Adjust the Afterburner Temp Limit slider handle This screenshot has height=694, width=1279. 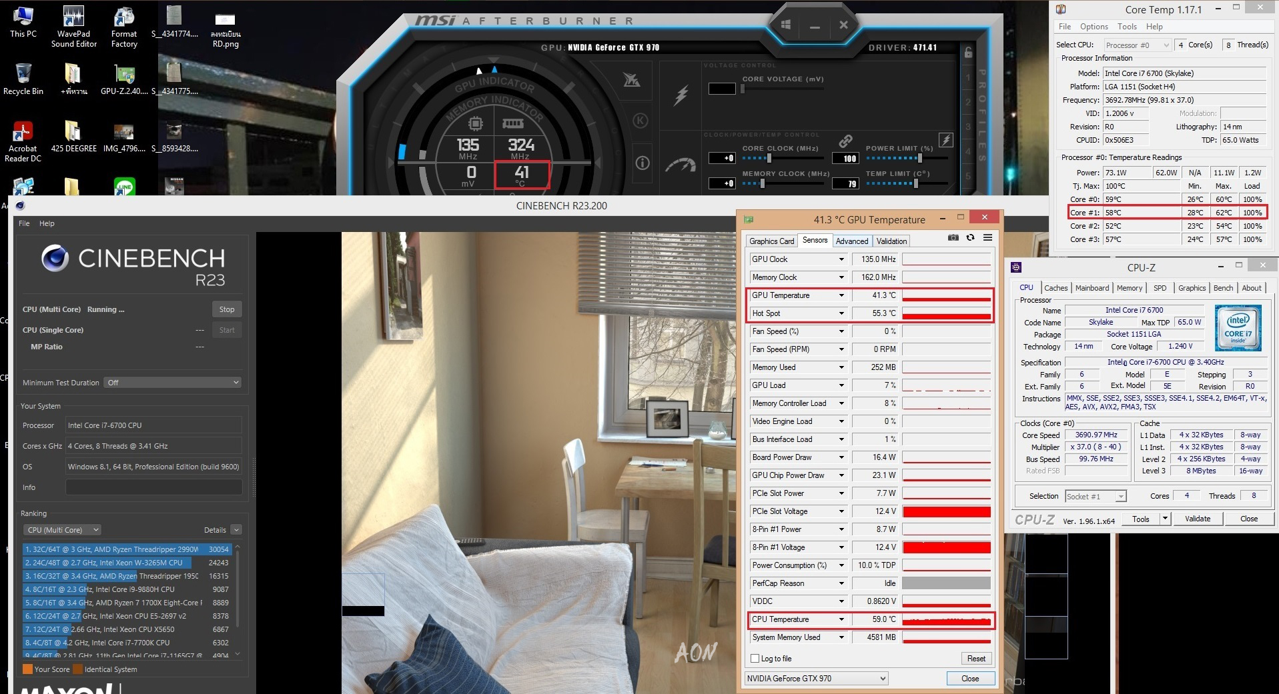click(915, 183)
